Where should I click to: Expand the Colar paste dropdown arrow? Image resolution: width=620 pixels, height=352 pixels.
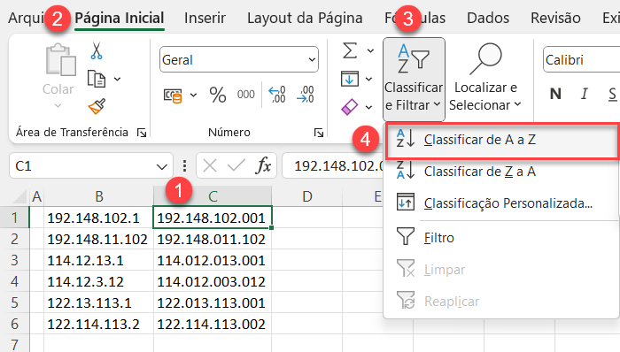coord(58,105)
